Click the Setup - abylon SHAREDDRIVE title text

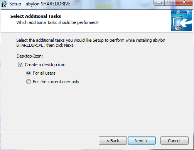[x=40, y=4]
